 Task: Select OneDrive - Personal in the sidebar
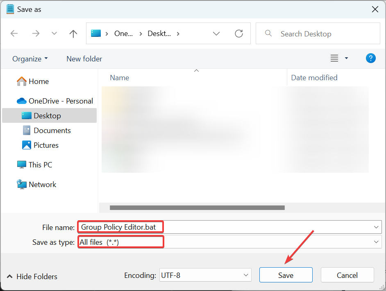point(54,101)
